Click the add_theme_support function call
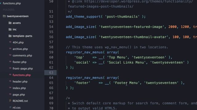197x110 pixels. pyautogui.click(x=83, y=17)
